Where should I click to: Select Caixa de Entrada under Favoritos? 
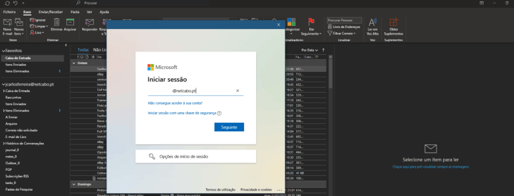pos(32,58)
